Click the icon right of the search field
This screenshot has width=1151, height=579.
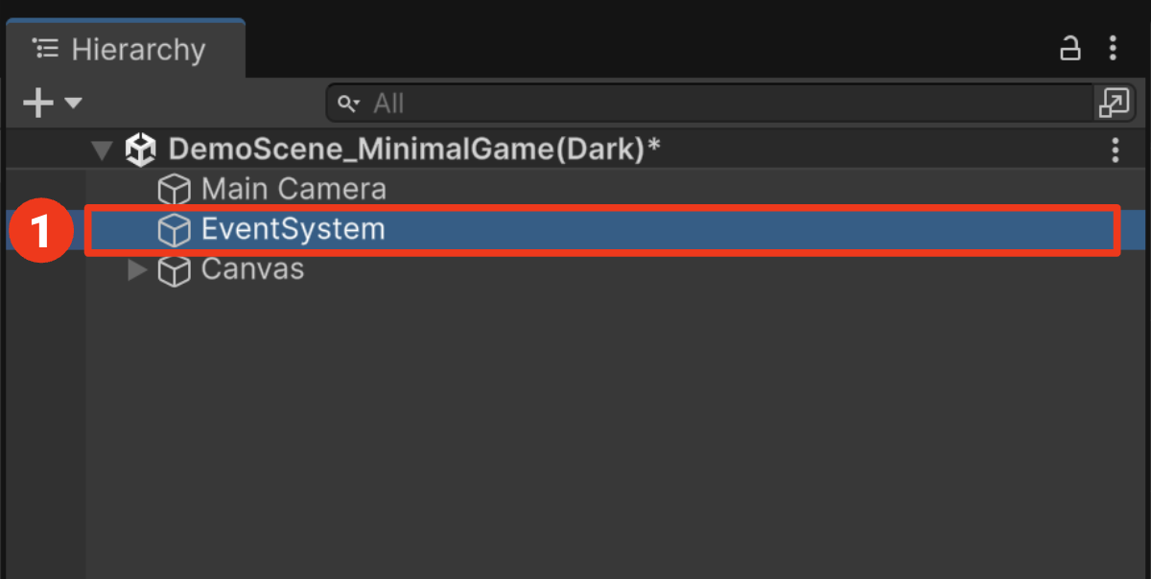(1113, 103)
